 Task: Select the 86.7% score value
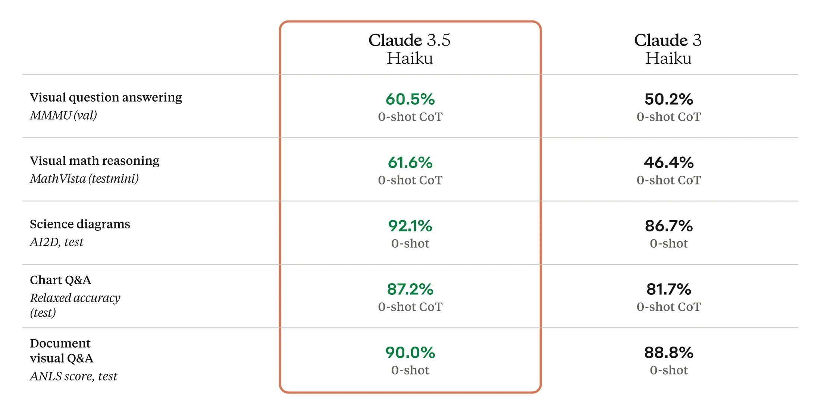tap(668, 226)
